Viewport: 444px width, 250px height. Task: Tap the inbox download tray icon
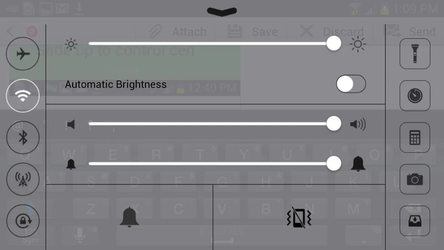click(x=415, y=221)
